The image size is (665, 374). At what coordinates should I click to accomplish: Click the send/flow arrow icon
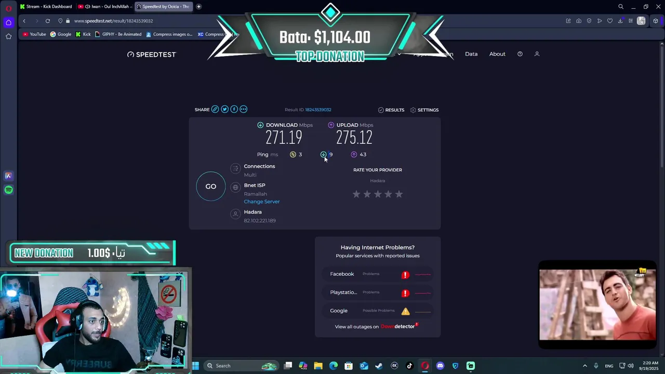(x=600, y=21)
